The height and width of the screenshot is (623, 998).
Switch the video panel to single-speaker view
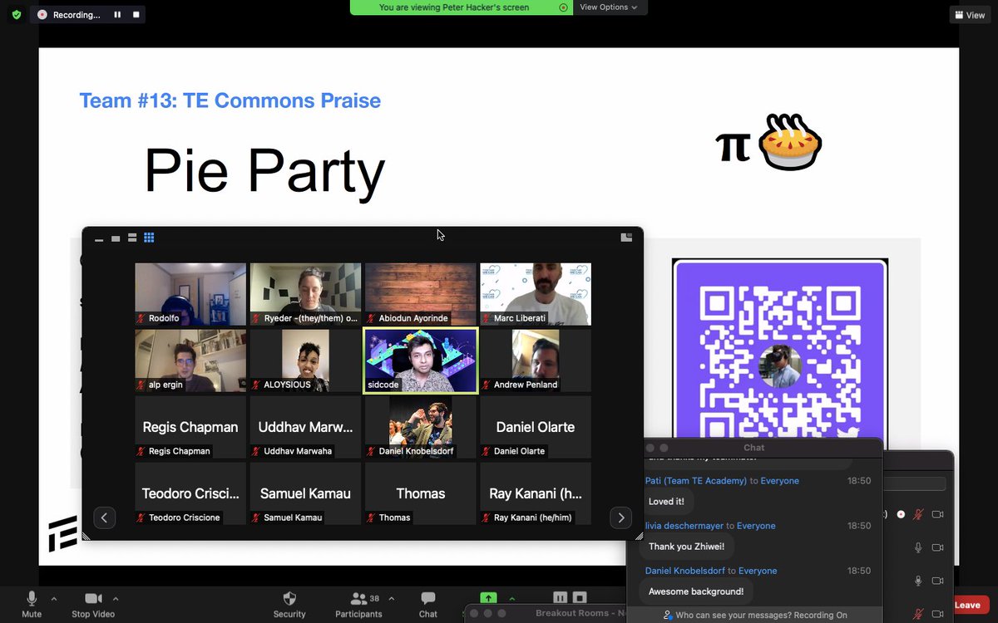(116, 238)
